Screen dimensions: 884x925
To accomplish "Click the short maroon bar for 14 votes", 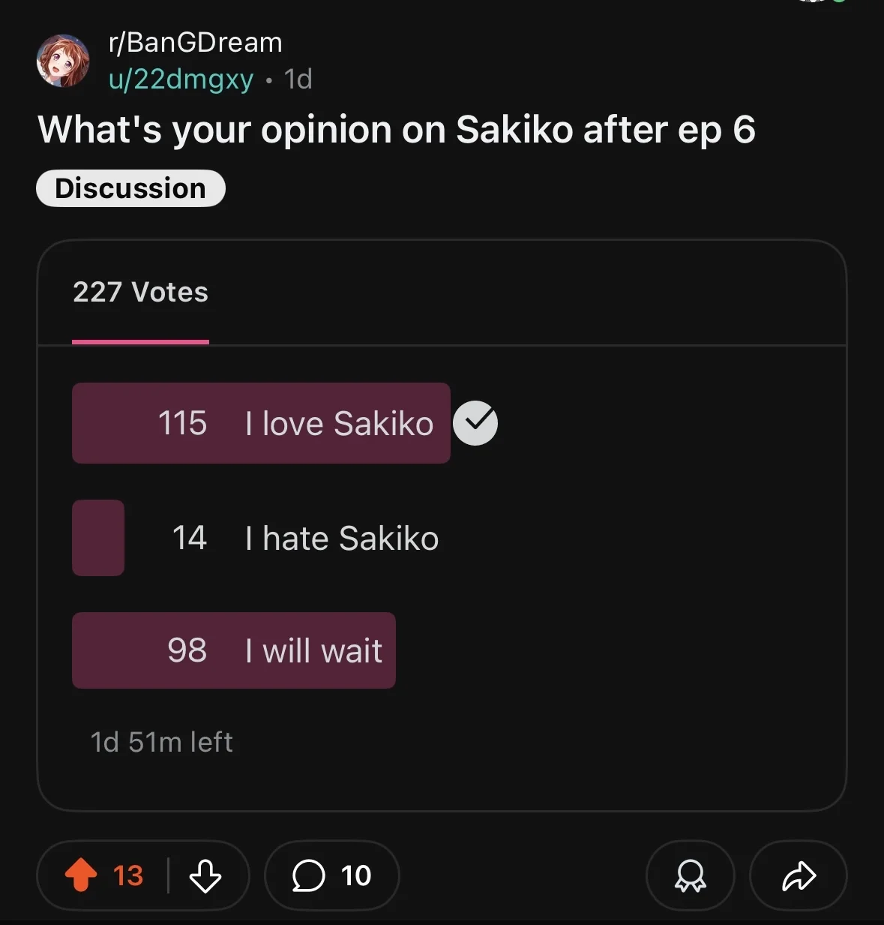I will point(98,538).
